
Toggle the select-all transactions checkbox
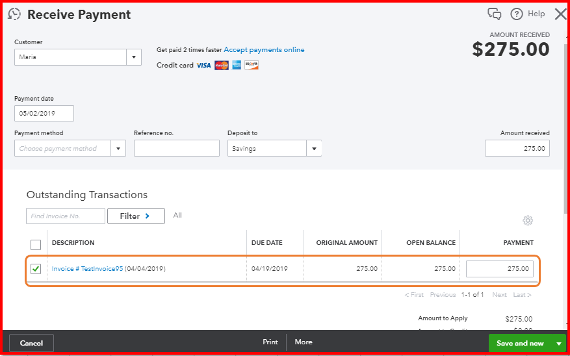coord(36,245)
